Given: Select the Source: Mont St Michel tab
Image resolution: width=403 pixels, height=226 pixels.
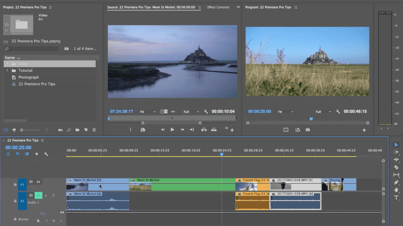Looking at the screenshot, I should tap(151, 7).
